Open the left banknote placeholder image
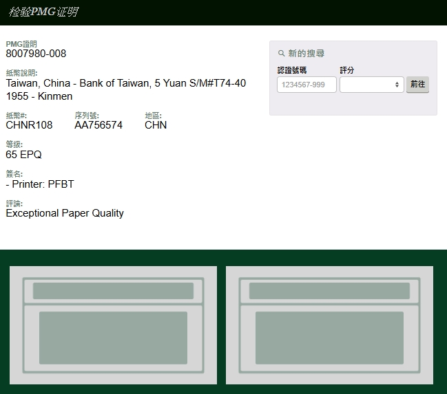This screenshot has width=447, height=394. (113, 325)
